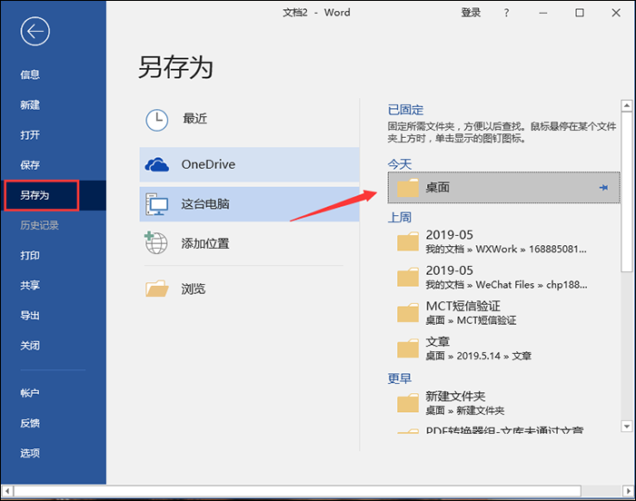Open the 新建文件夹 folder entry
The width and height of the screenshot is (636, 501).
503,402
